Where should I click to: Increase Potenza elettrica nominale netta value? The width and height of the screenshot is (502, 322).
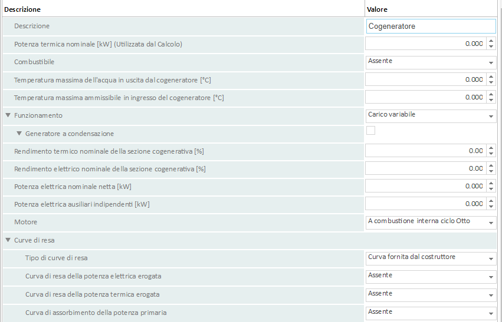(491, 182)
